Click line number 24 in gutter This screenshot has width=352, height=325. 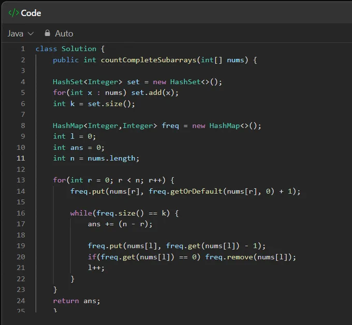(x=21, y=301)
